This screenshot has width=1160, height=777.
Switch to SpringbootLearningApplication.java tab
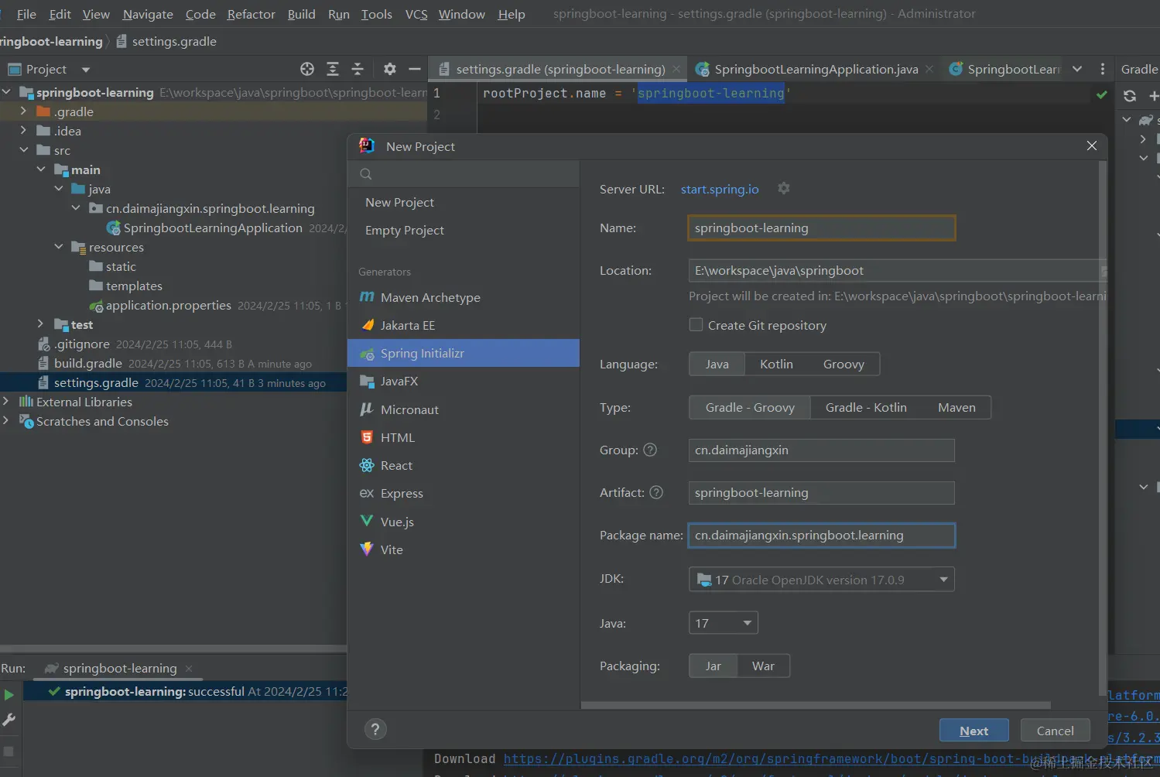coord(816,69)
